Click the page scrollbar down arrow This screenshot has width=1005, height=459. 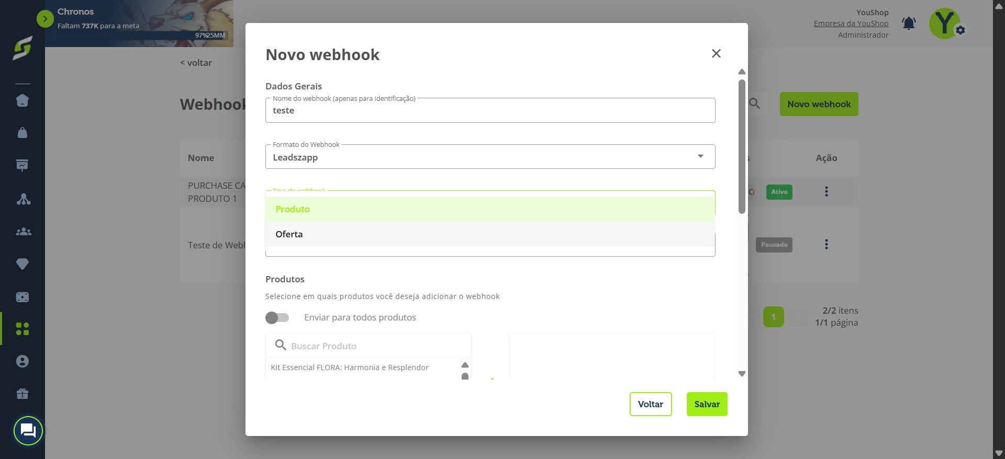pyautogui.click(x=999, y=453)
